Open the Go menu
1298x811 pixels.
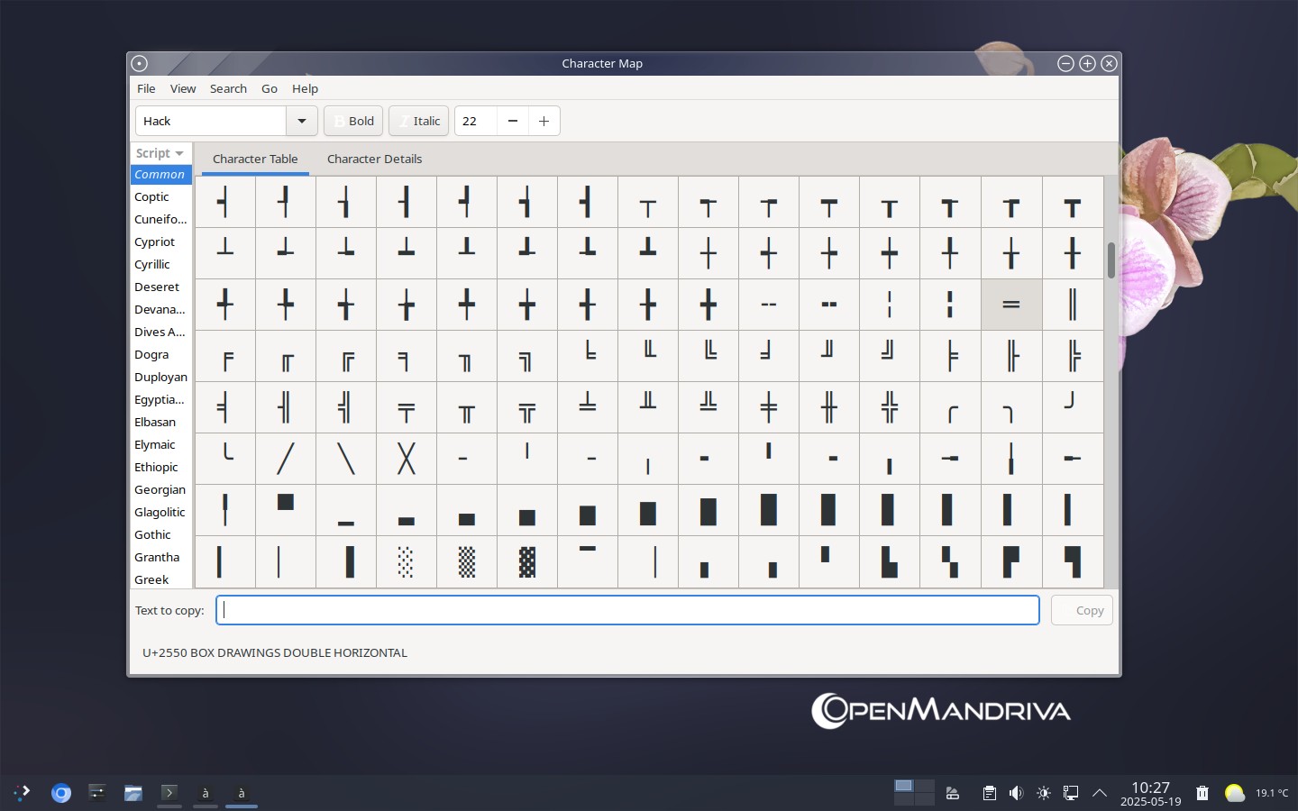pyautogui.click(x=270, y=88)
